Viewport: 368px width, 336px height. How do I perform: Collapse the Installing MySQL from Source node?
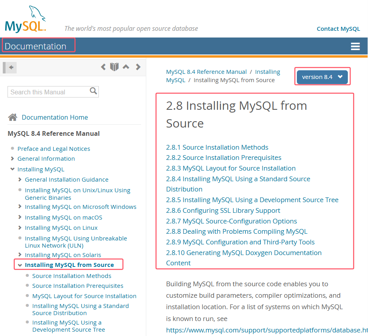tap(20, 265)
